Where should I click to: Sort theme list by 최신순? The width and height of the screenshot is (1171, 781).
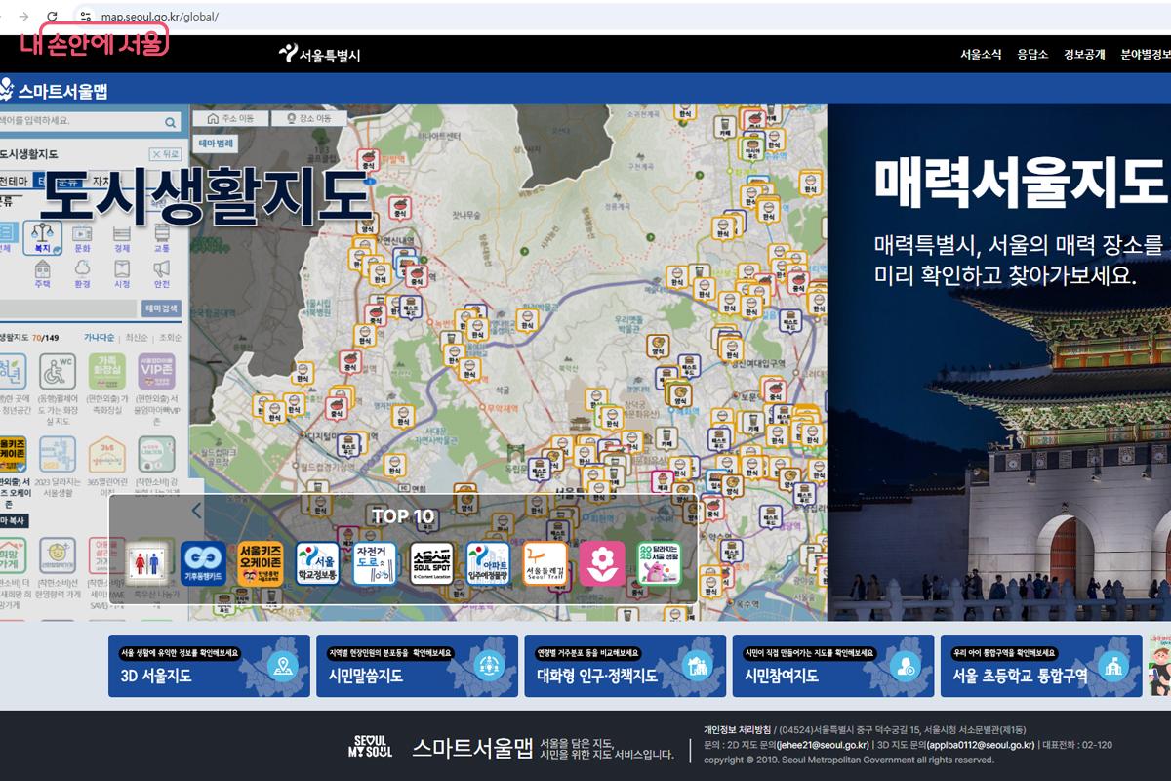(x=136, y=337)
